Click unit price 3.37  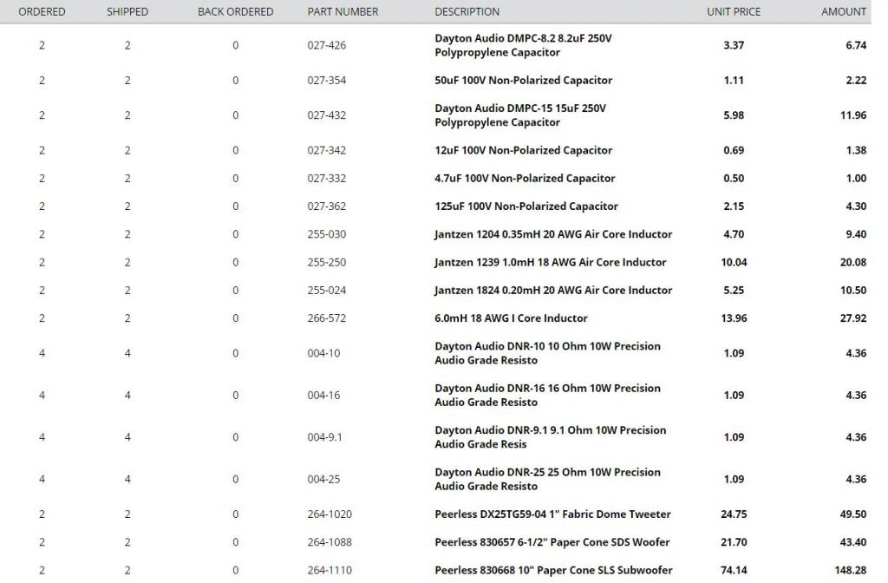click(x=734, y=45)
